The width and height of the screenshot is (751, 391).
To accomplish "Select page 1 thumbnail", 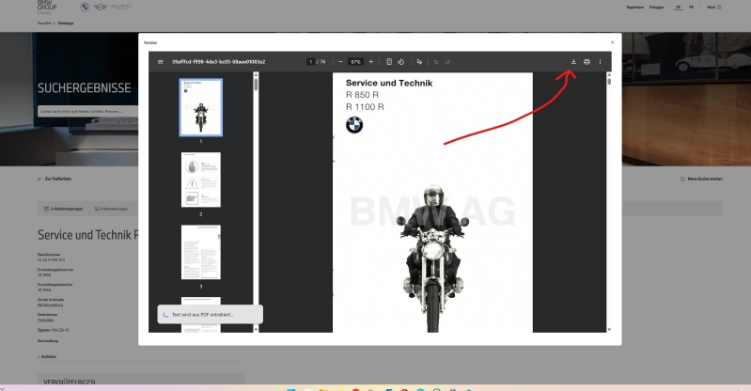I will [201, 108].
